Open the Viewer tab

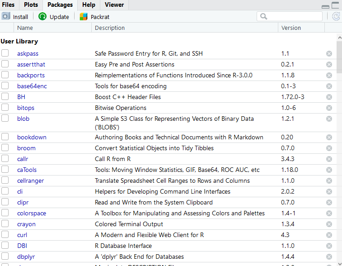tap(114, 5)
